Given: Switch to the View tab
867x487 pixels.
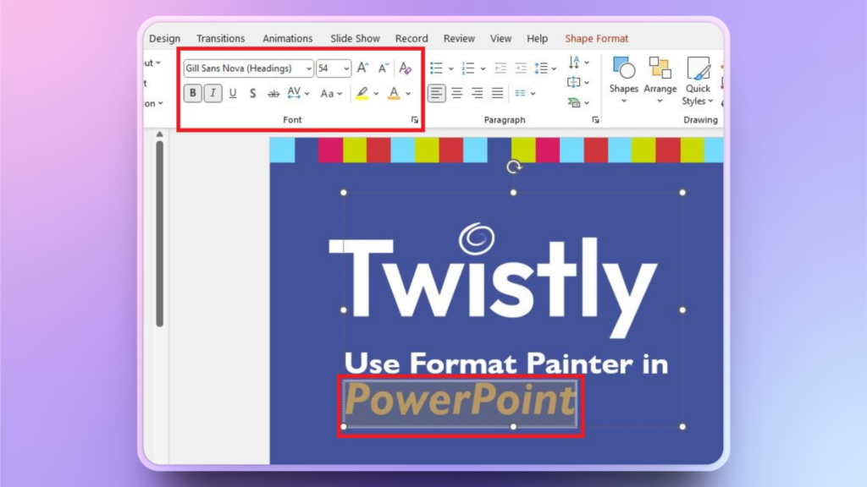Looking at the screenshot, I should tap(500, 39).
